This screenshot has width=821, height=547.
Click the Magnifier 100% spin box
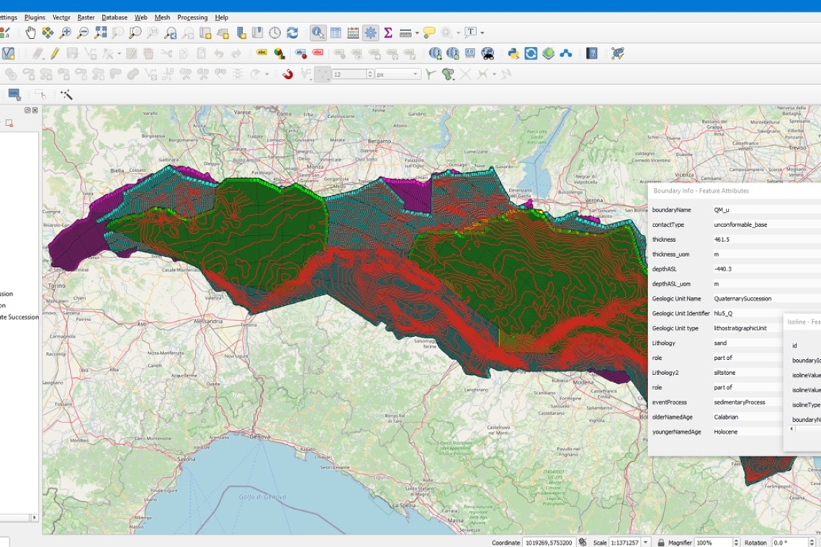(717, 542)
